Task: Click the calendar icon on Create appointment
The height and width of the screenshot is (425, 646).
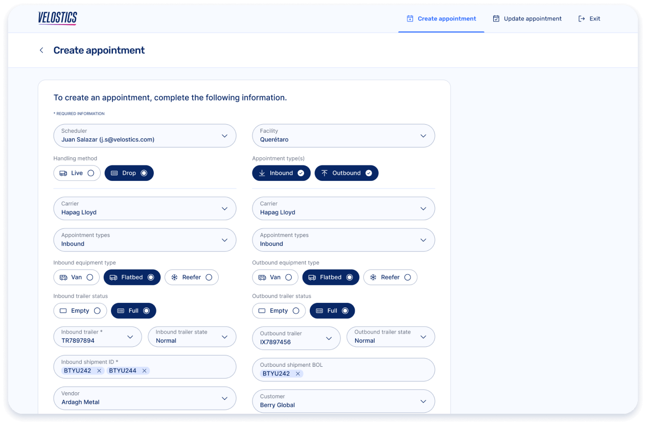Action: tap(409, 18)
